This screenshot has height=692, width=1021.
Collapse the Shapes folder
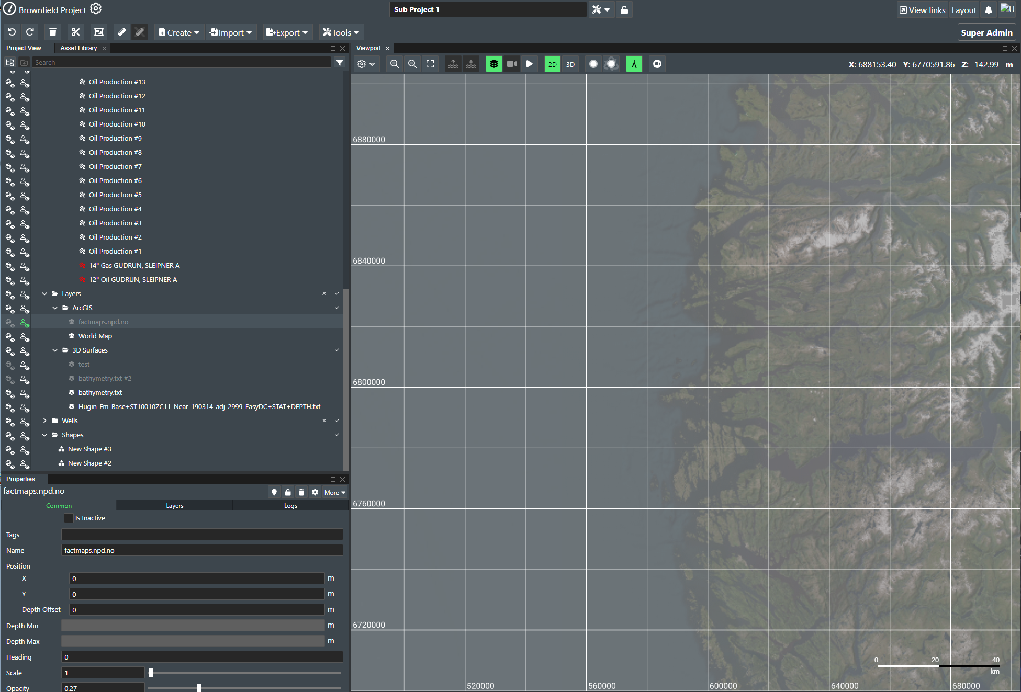44,435
